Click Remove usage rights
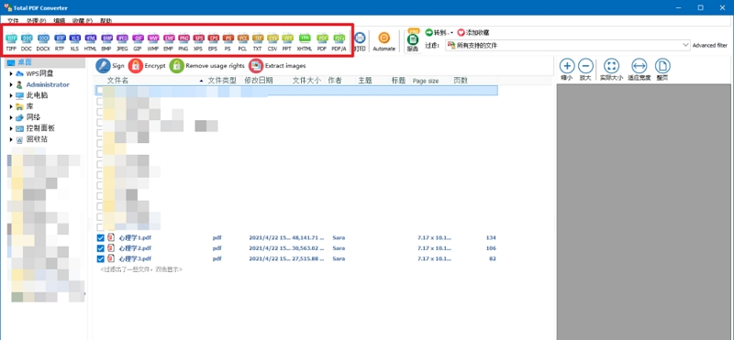 coord(207,66)
